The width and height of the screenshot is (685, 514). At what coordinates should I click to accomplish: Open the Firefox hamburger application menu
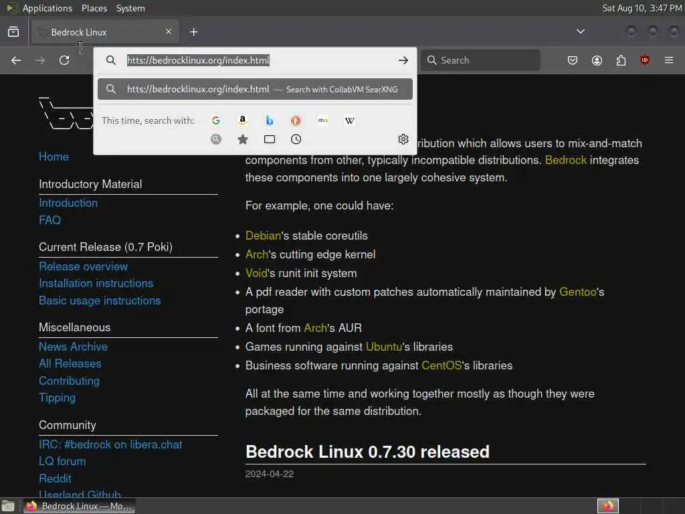coord(669,60)
